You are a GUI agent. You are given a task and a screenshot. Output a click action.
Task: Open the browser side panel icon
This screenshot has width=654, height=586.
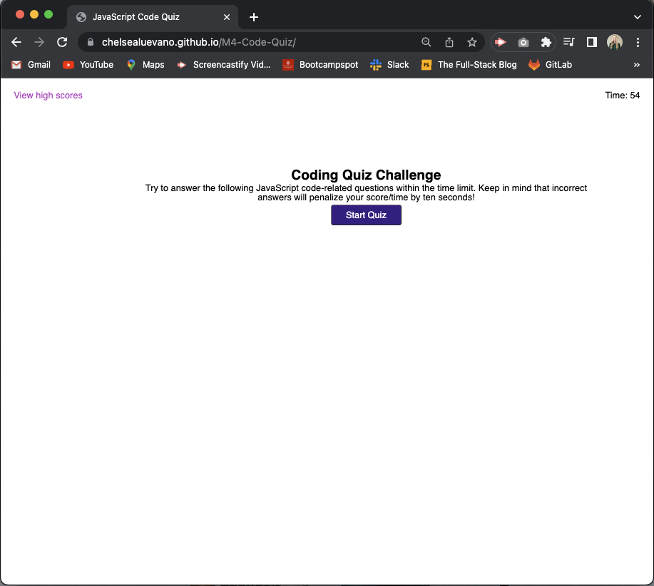[591, 42]
